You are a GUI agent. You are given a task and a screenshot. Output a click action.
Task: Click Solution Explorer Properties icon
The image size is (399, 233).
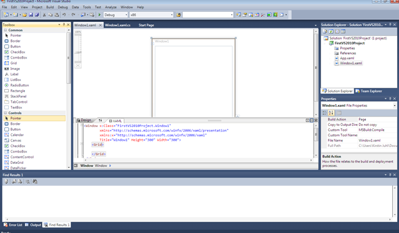click(325, 32)
